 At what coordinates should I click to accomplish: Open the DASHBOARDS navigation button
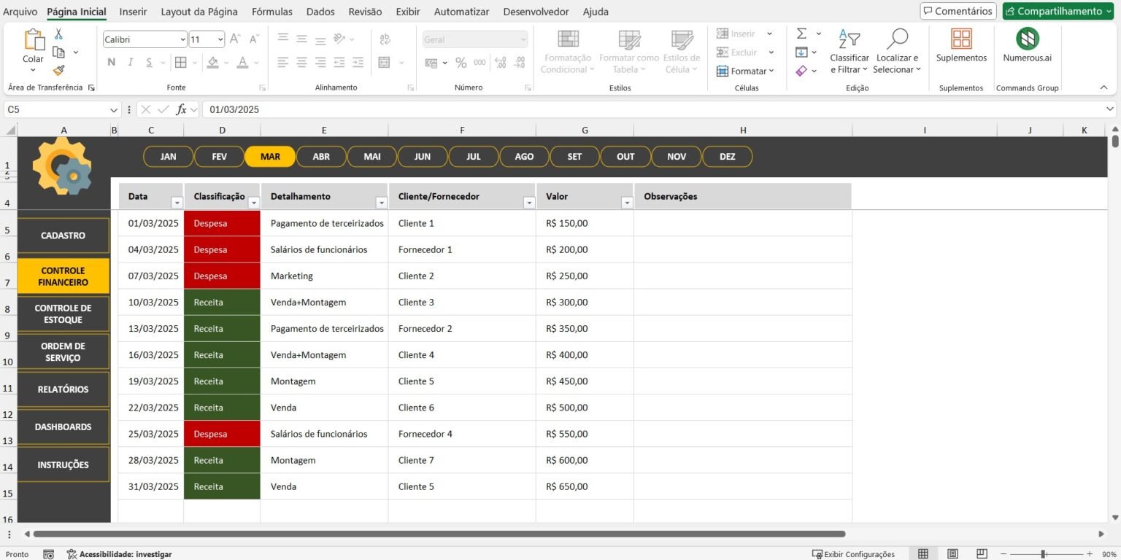coord(63,427)
